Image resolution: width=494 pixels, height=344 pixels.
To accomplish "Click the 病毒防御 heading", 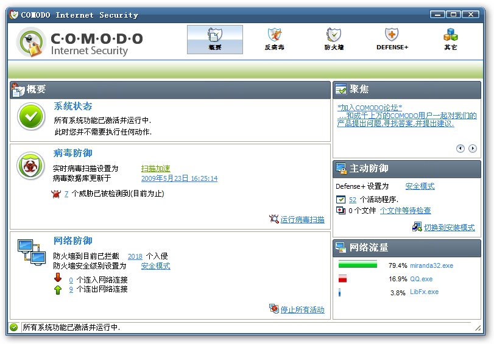I will [72, 153].
